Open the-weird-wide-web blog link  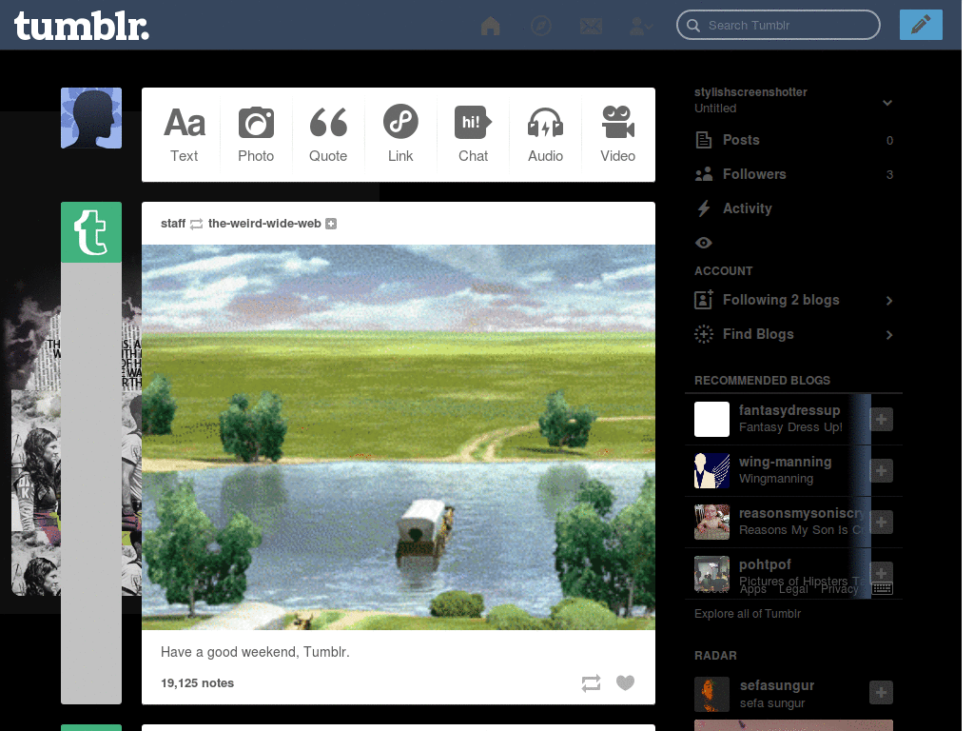click(x=264, y=224)
